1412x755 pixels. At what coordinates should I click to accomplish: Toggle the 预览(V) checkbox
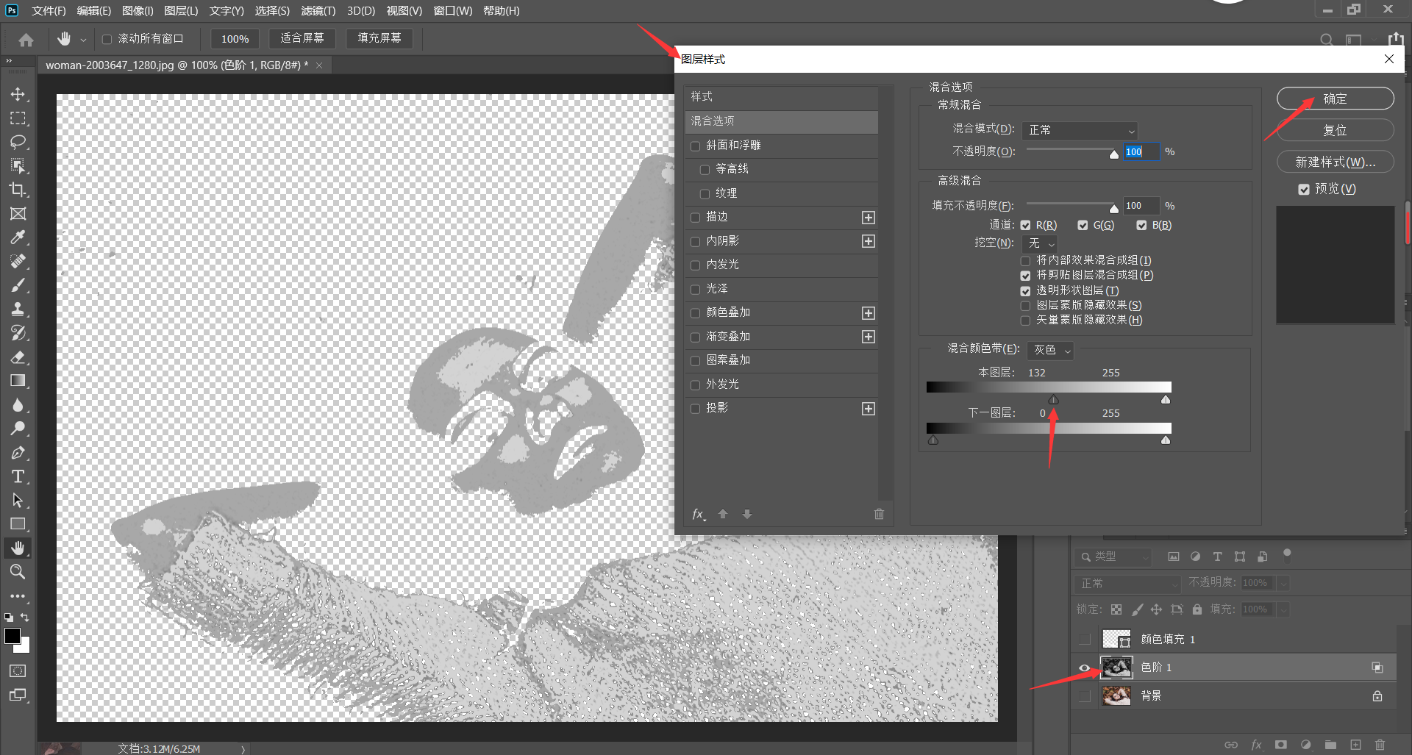tap(1304, 190)
